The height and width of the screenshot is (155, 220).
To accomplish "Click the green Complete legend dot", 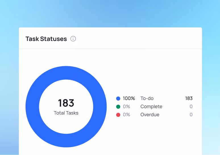I will point(118,107).
